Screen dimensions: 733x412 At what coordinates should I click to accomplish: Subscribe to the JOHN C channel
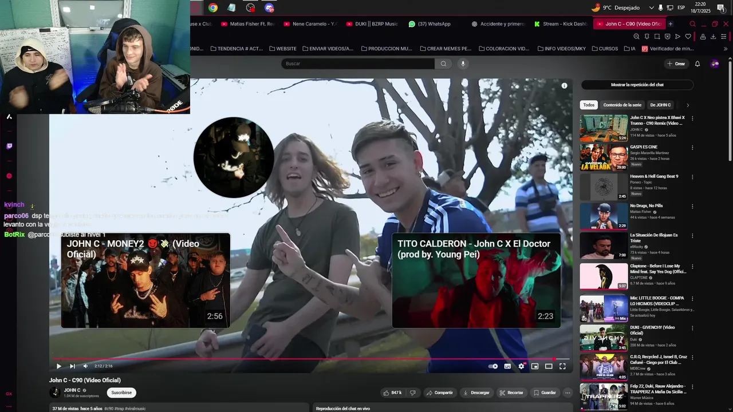(x=121, y=393)
